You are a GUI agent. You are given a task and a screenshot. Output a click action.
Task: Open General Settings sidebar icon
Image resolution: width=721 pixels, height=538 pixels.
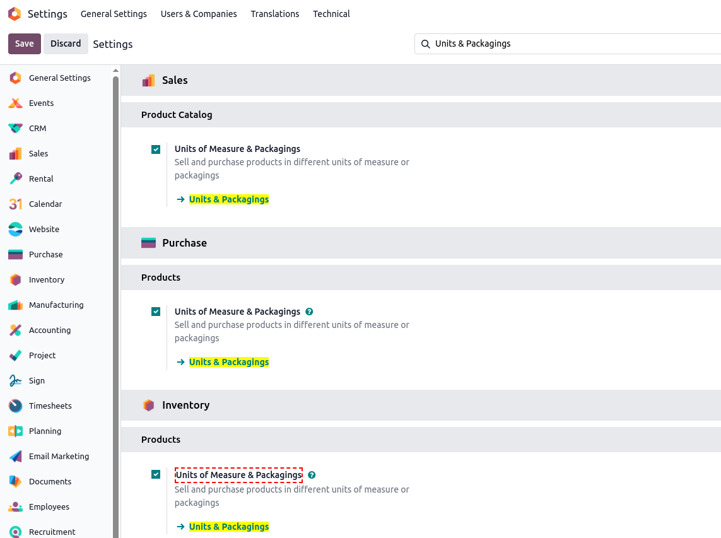15,78
